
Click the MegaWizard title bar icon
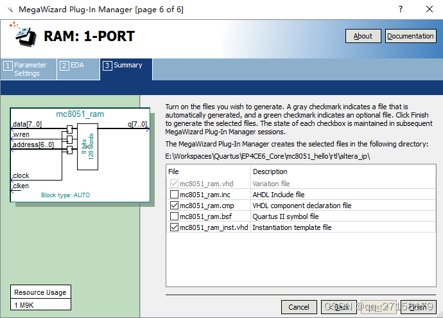[x=10, y=10]
